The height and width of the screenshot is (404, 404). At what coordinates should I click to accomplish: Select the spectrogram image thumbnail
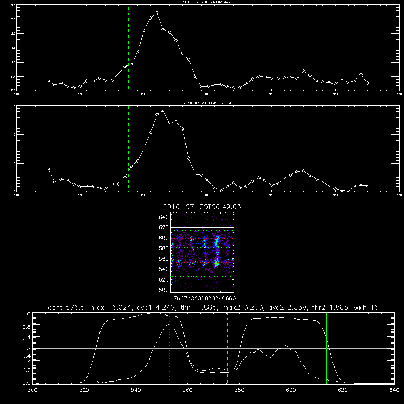click(202, 252)
